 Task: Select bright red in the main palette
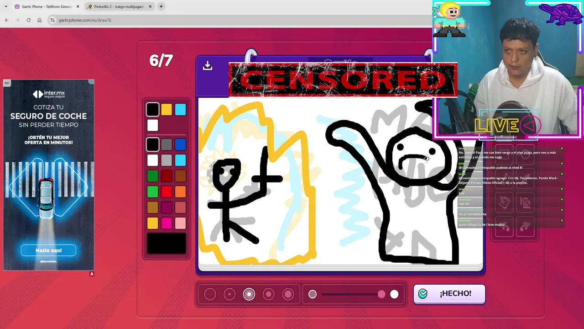(x=167, y=192)
